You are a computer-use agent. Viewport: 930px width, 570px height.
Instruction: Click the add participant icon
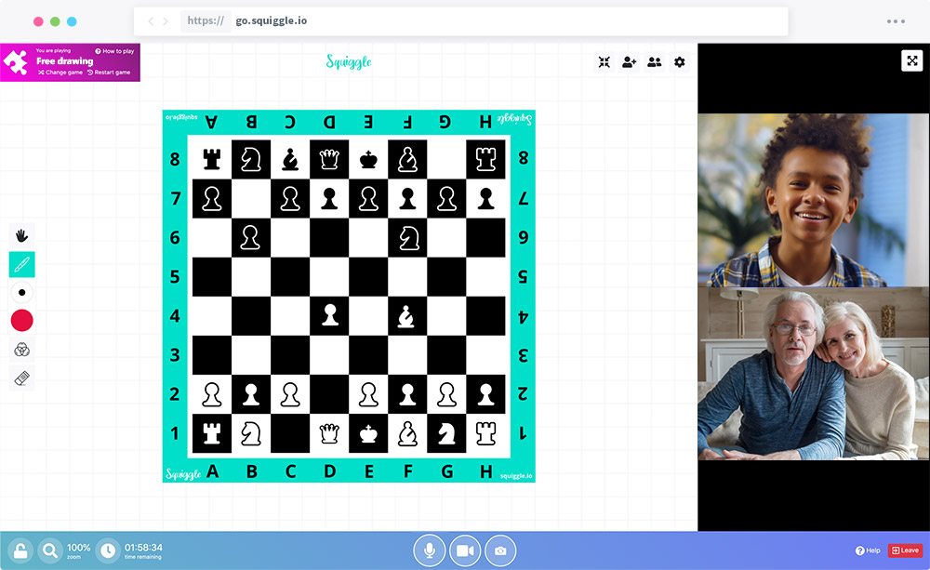click(x=630, y=62)
